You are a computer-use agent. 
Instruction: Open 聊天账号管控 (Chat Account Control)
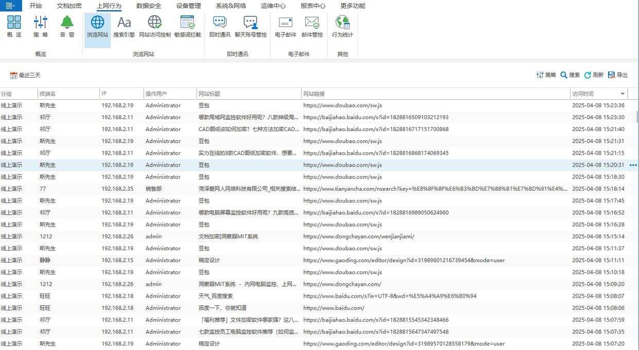(x=251, y=28)
